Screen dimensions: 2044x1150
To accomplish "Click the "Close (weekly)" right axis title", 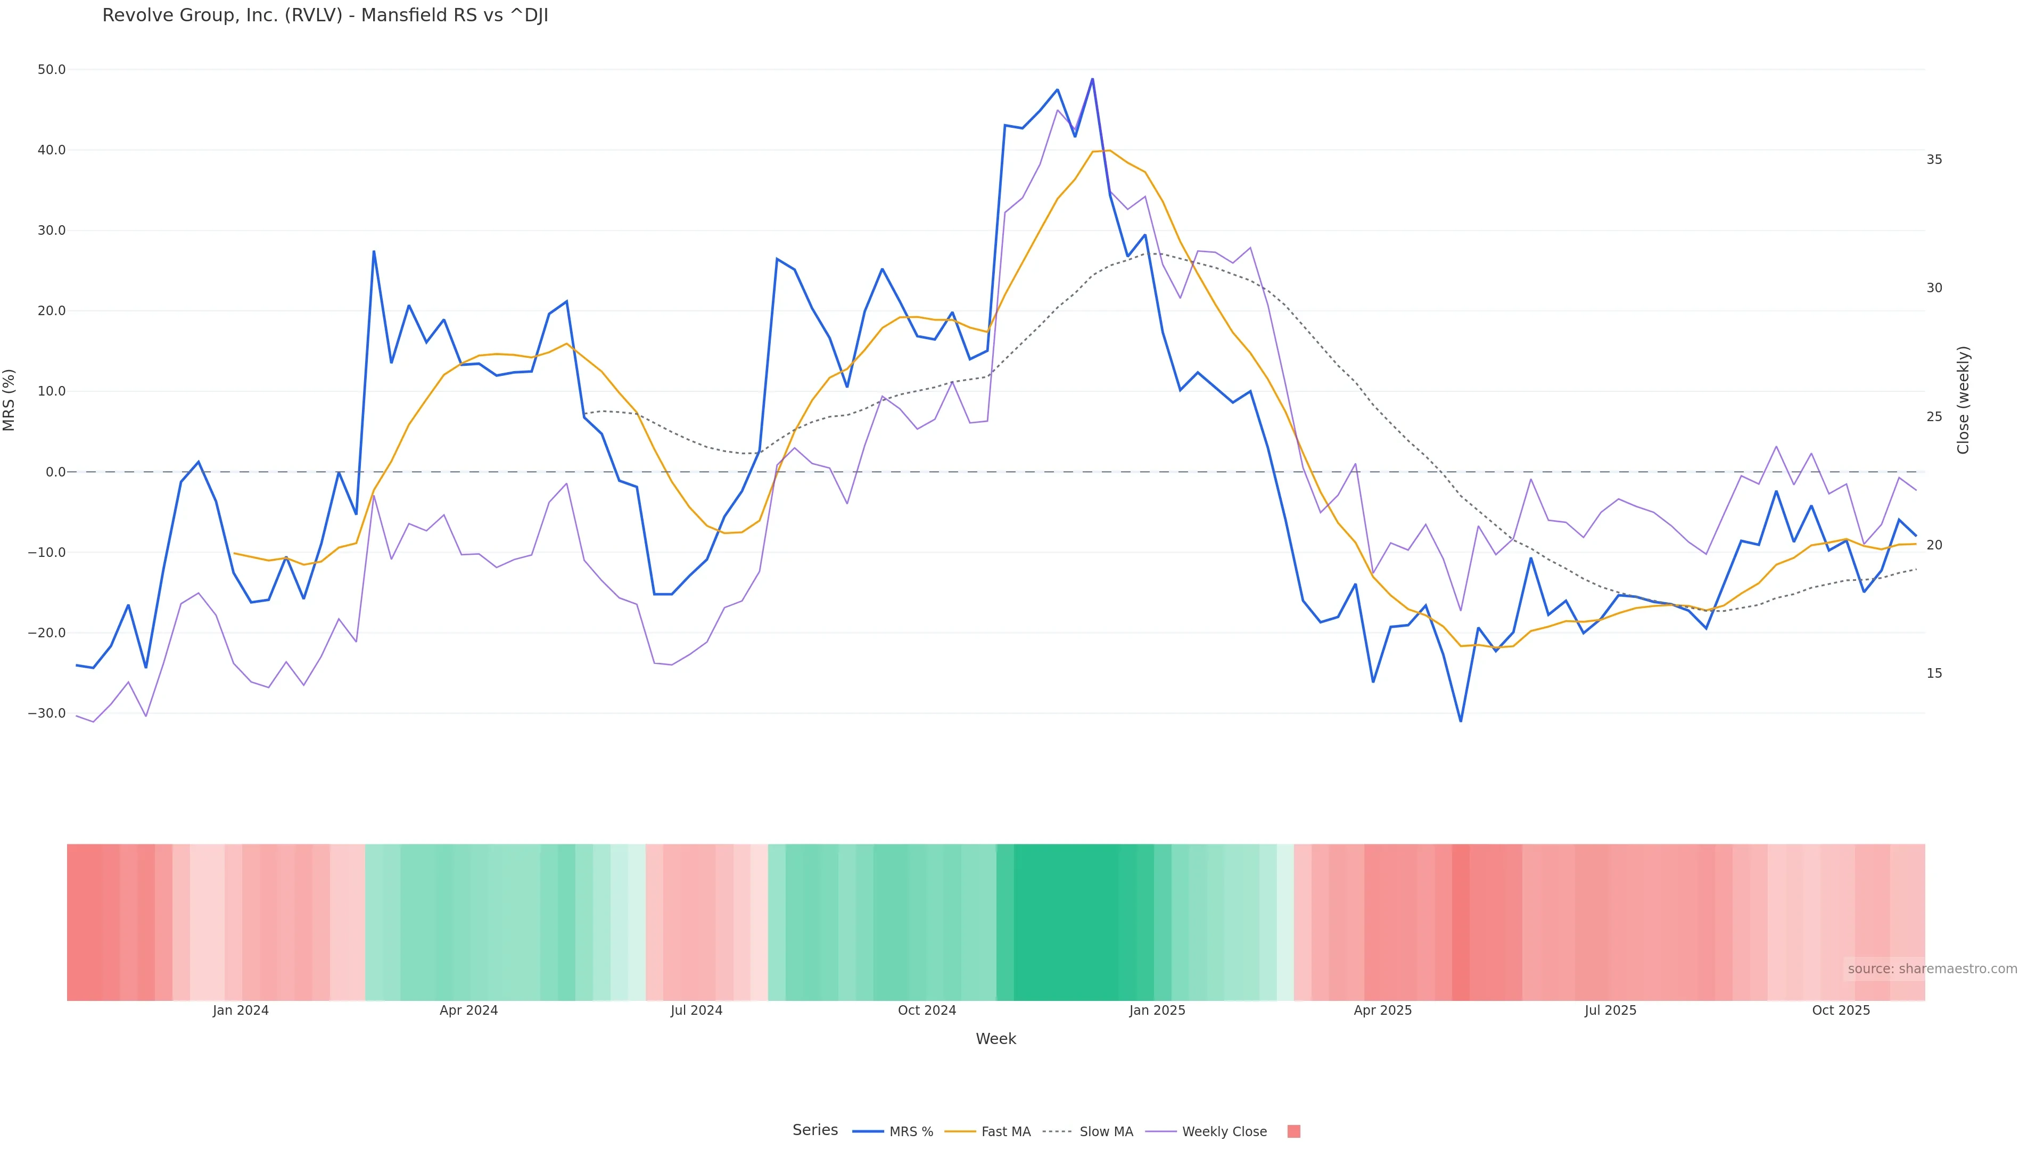I will [x=1963, y=400].
